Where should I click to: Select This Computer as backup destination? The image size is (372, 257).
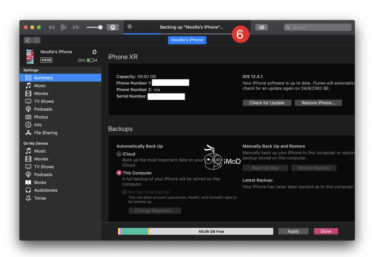(119, 173)
